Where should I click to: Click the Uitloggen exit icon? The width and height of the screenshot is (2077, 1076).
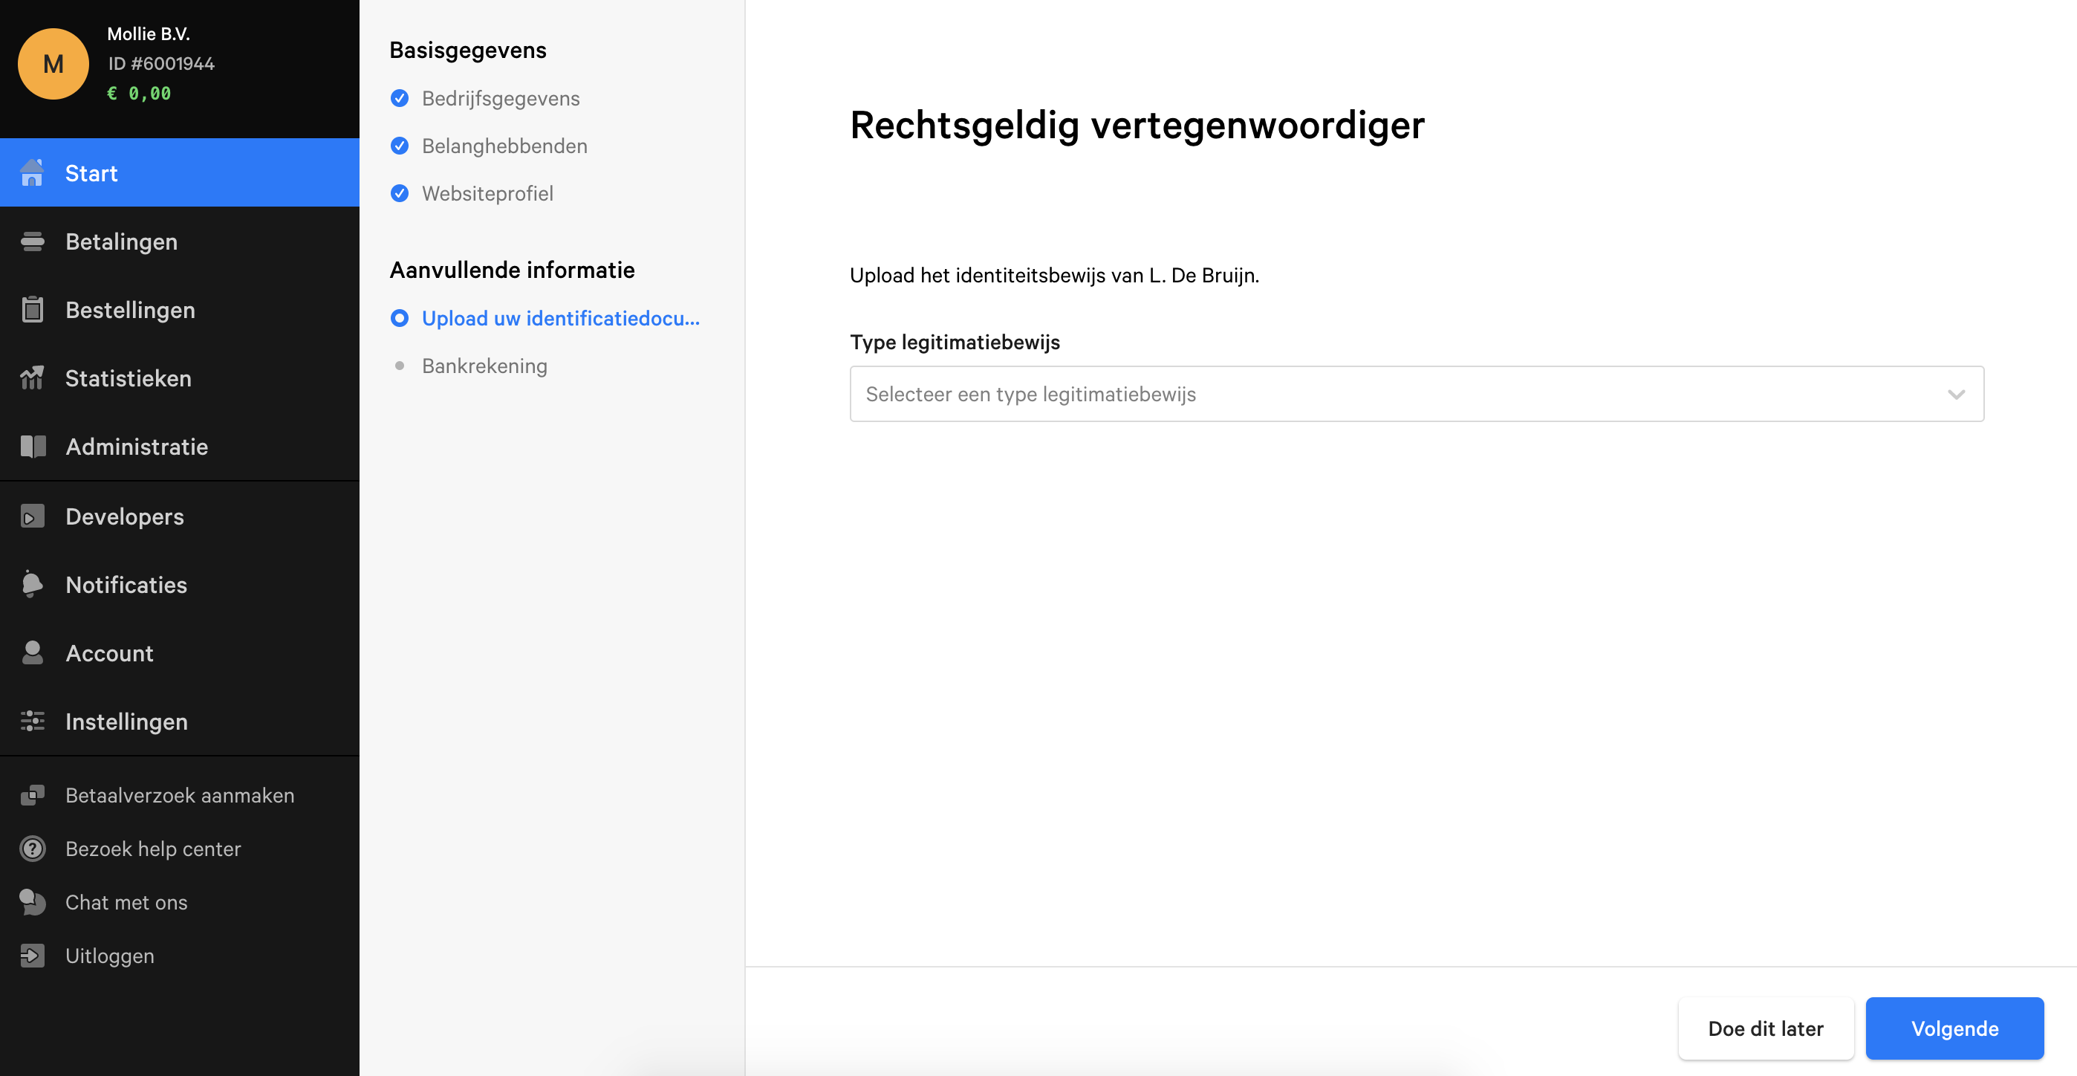tap(32, 956)
